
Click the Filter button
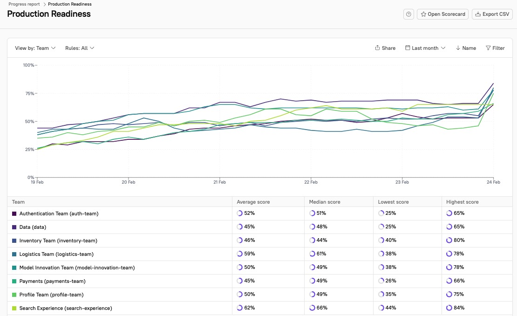pyautogui.click(x=495, y=48)
